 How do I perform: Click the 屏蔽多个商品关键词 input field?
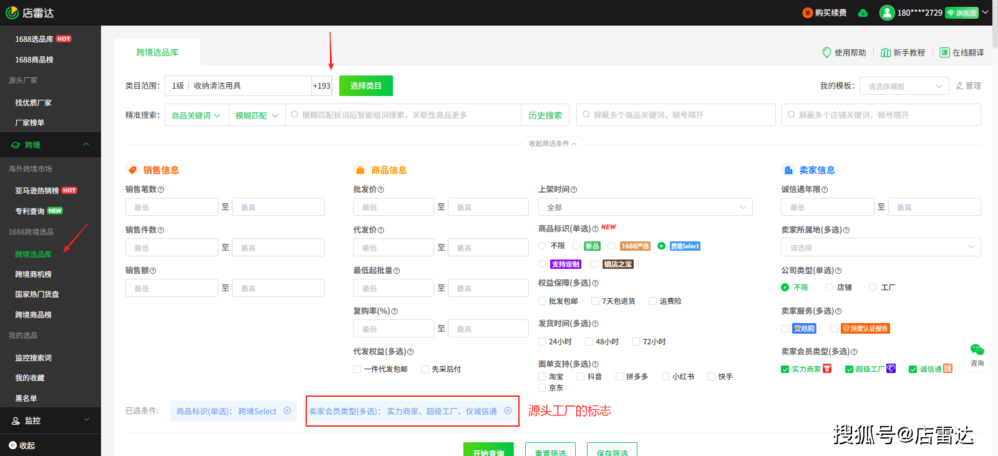point(676,115)
